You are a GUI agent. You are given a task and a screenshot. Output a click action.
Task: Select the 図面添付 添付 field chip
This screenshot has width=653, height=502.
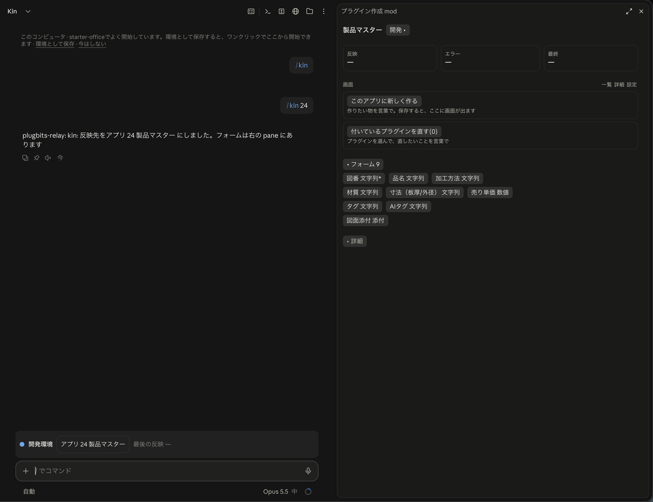(x=365, y=220)
